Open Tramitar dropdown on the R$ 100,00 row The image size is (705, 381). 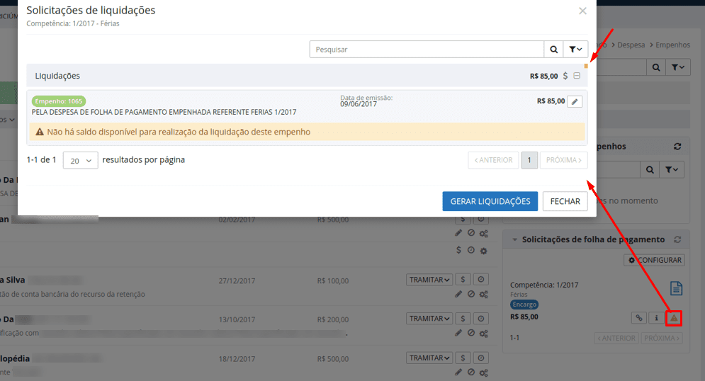429,280
